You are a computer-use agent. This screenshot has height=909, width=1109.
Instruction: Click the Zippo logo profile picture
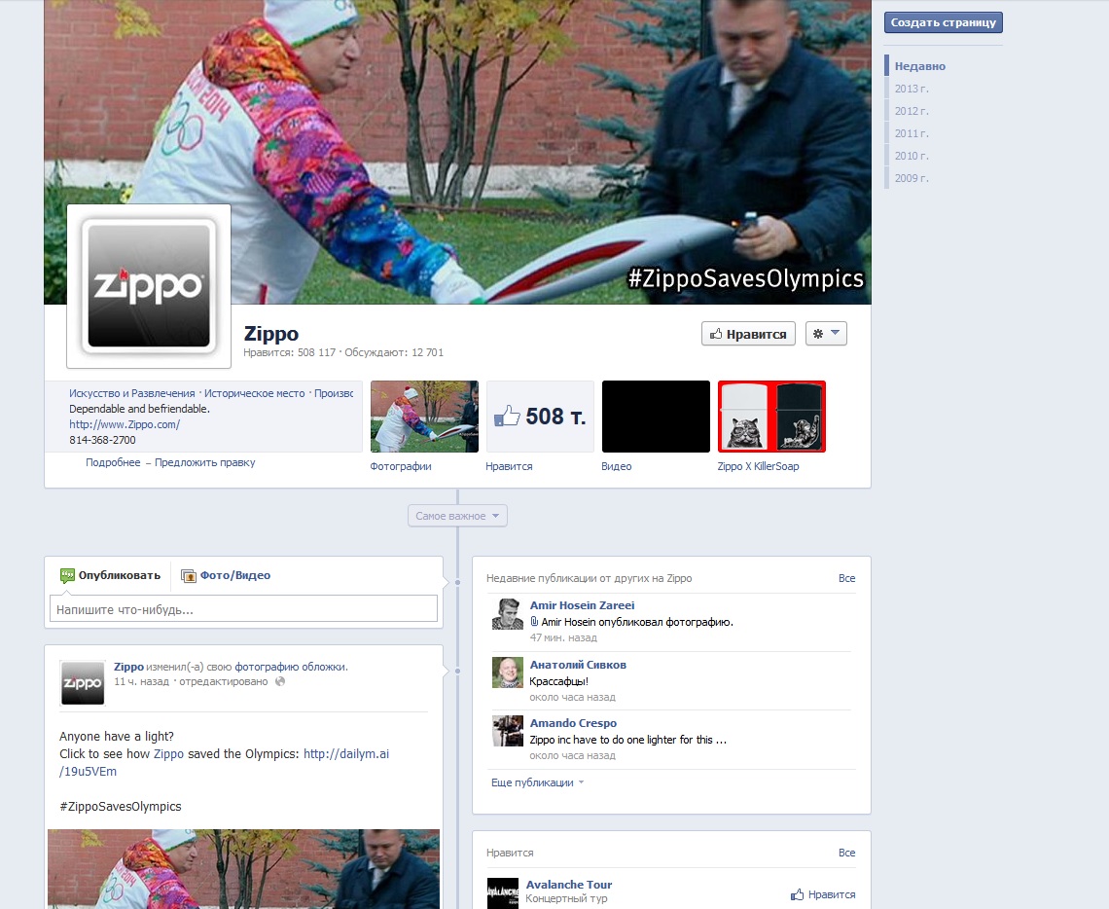(149, 286)
